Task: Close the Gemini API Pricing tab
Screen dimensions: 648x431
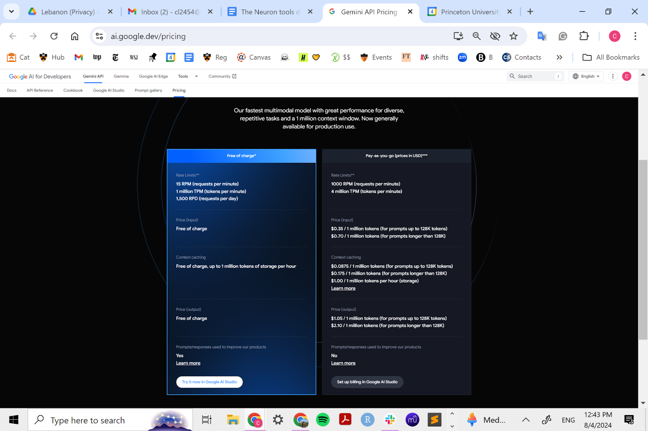Action: [x=410, y=12]
